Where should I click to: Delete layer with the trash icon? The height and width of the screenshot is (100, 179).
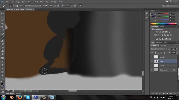[174, 94]
